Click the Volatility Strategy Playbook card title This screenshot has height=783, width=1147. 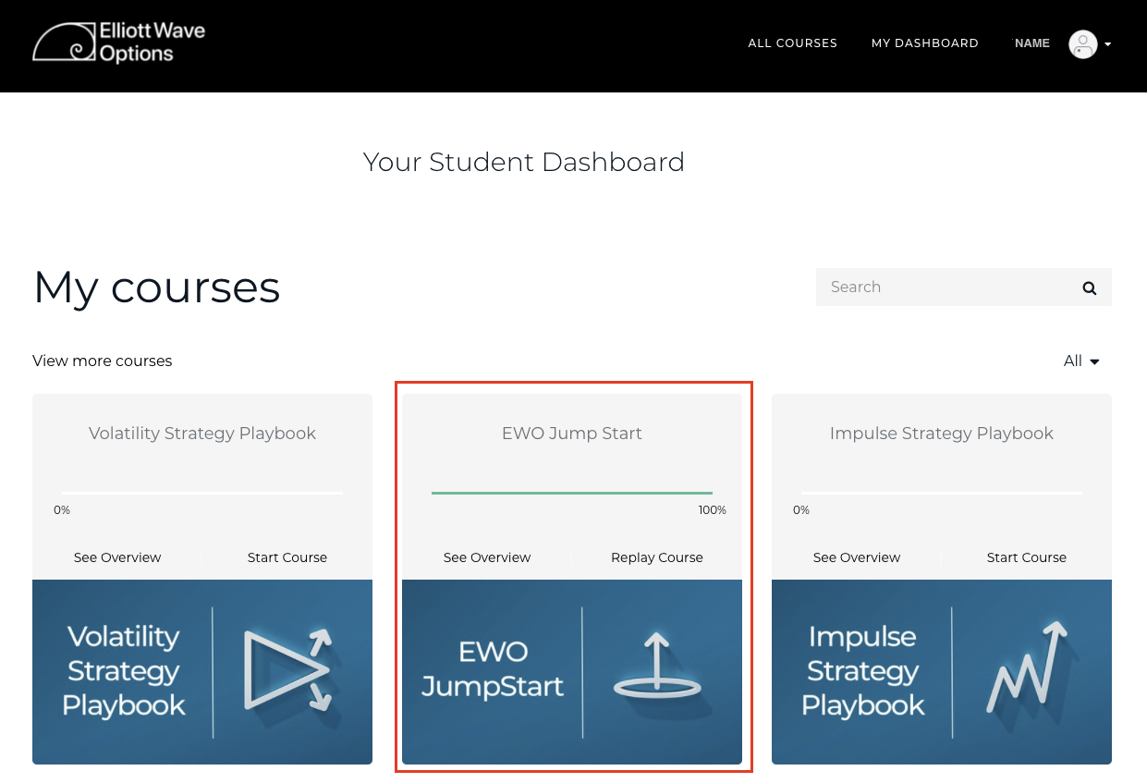(202, 433)
